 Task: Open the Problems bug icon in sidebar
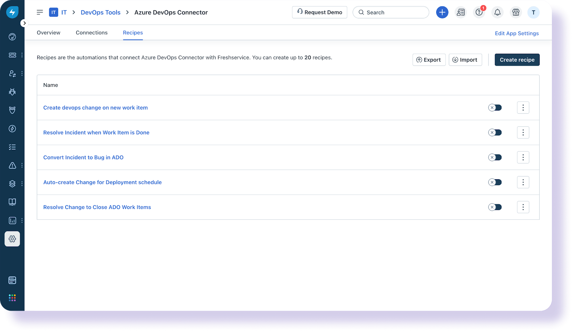pyautogui.click(x=12, y=92)
